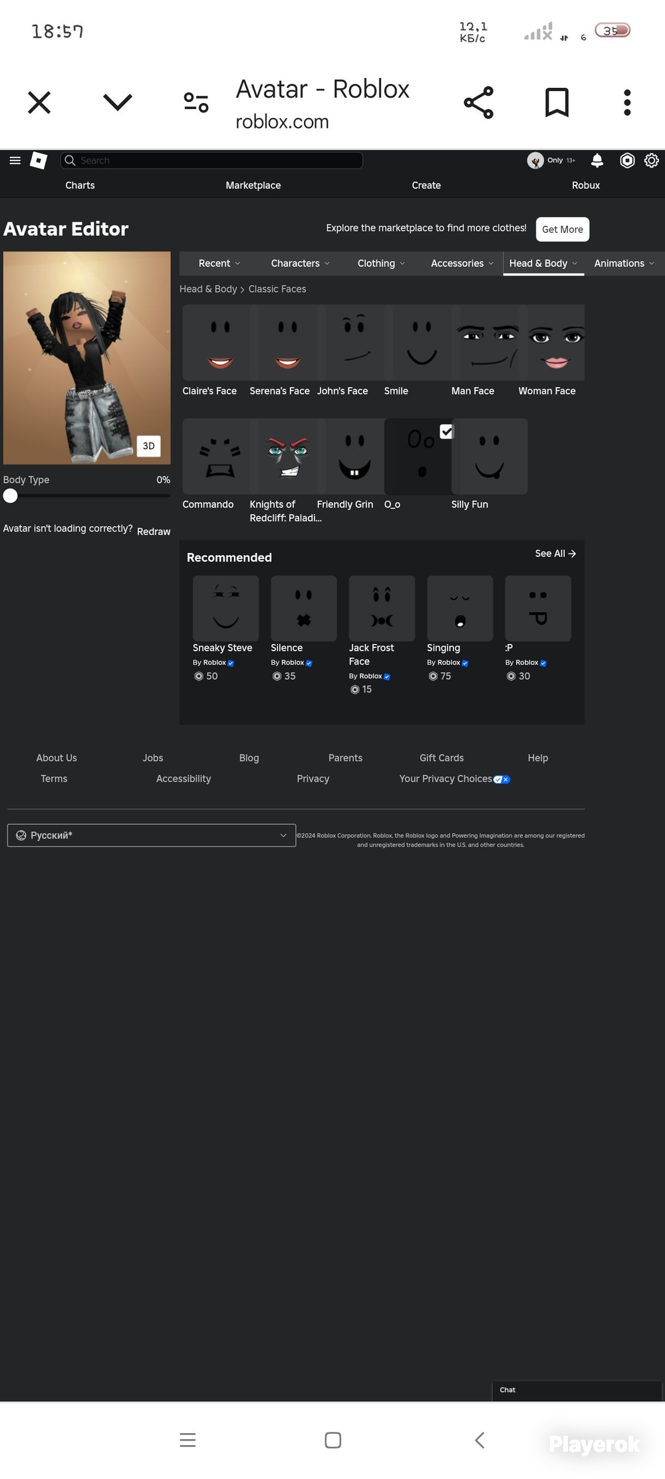The width and height of the screenshot is (665, 1479).
Task: Open the Terms footer link
Action: click(x=54, y=778)
